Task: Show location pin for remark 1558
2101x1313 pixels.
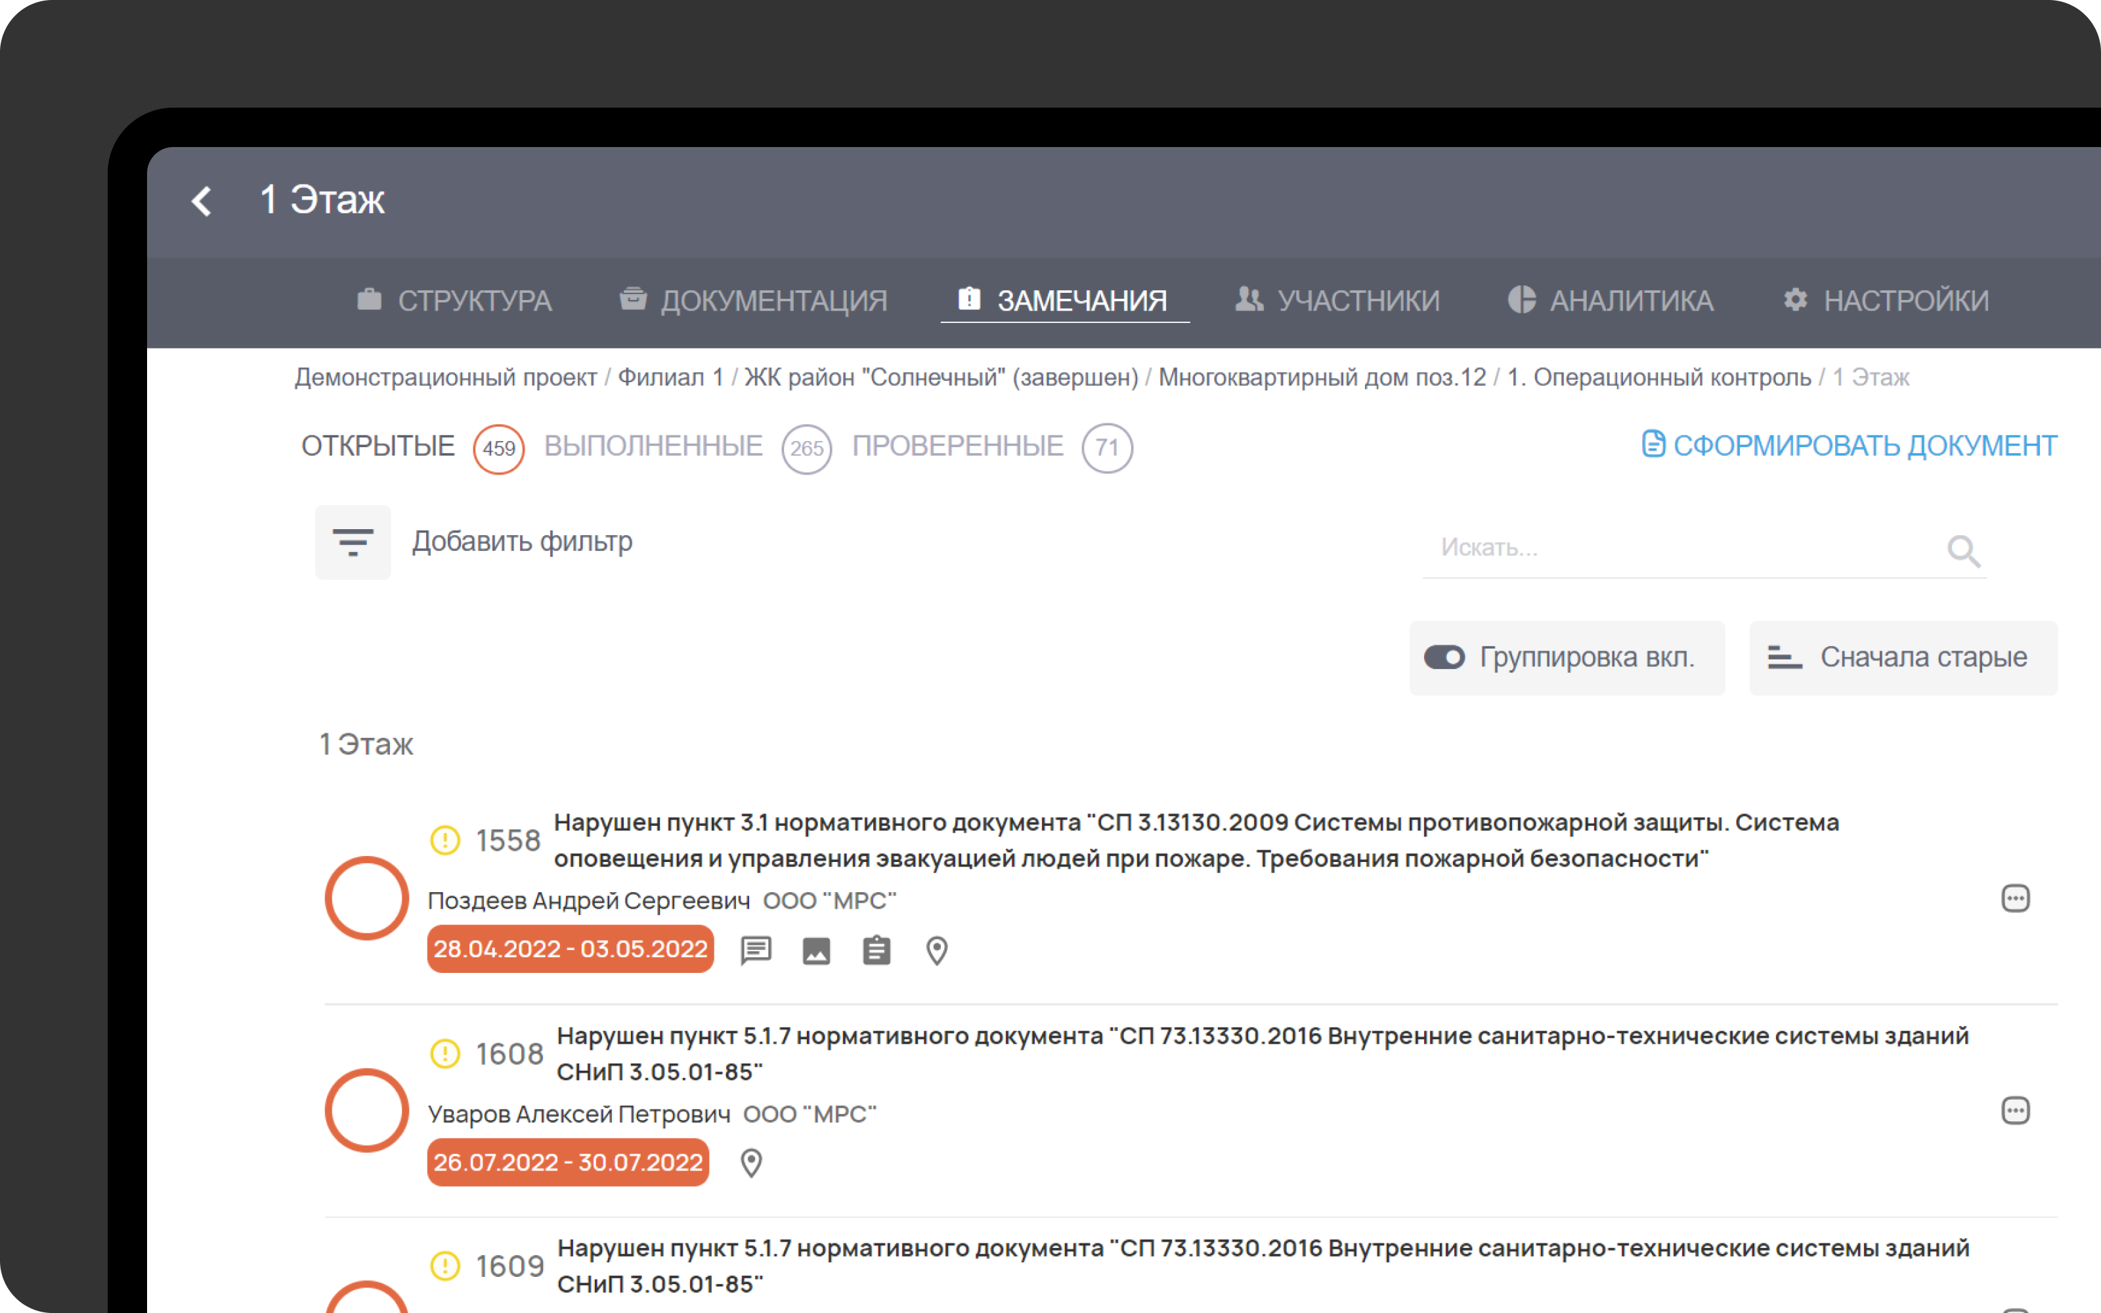Action: [937, 951]
